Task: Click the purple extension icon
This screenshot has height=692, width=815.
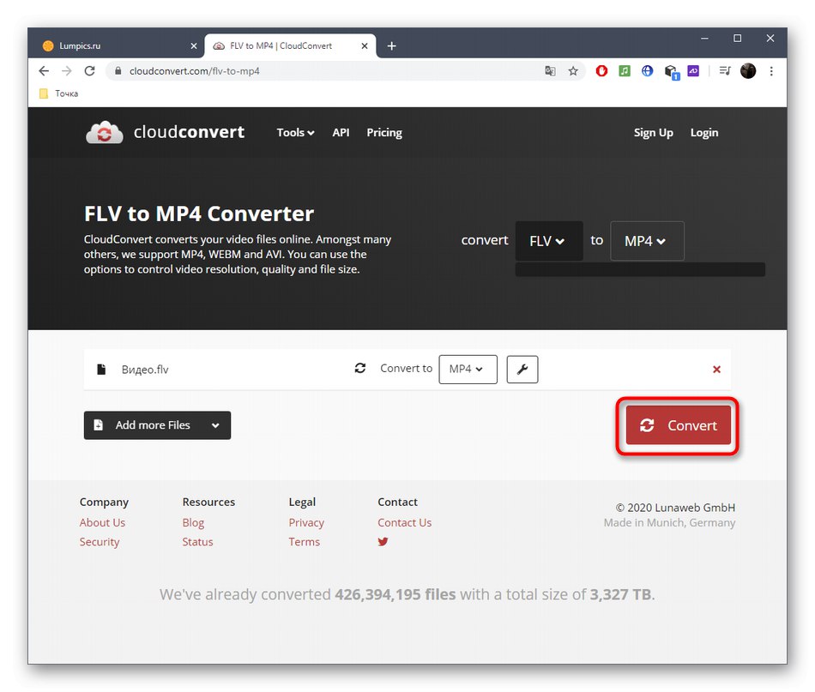Action: (x=693, y=70)
